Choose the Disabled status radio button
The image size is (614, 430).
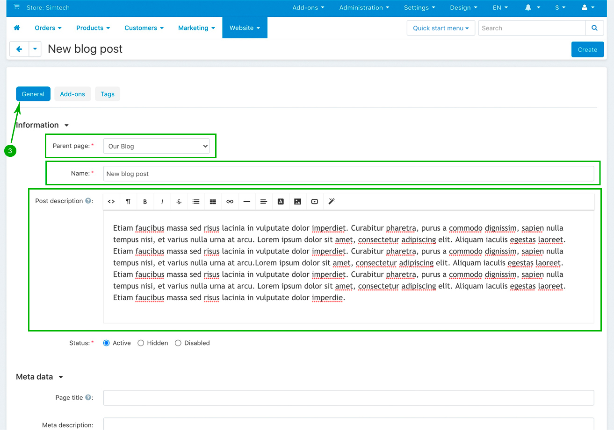pyautogui.click(x=178, y=343)
